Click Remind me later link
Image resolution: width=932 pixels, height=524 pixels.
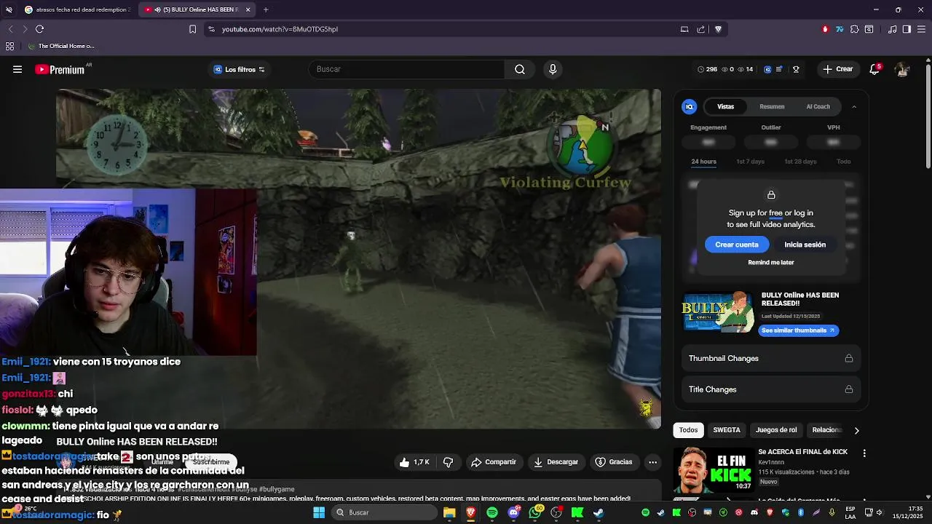771,262
